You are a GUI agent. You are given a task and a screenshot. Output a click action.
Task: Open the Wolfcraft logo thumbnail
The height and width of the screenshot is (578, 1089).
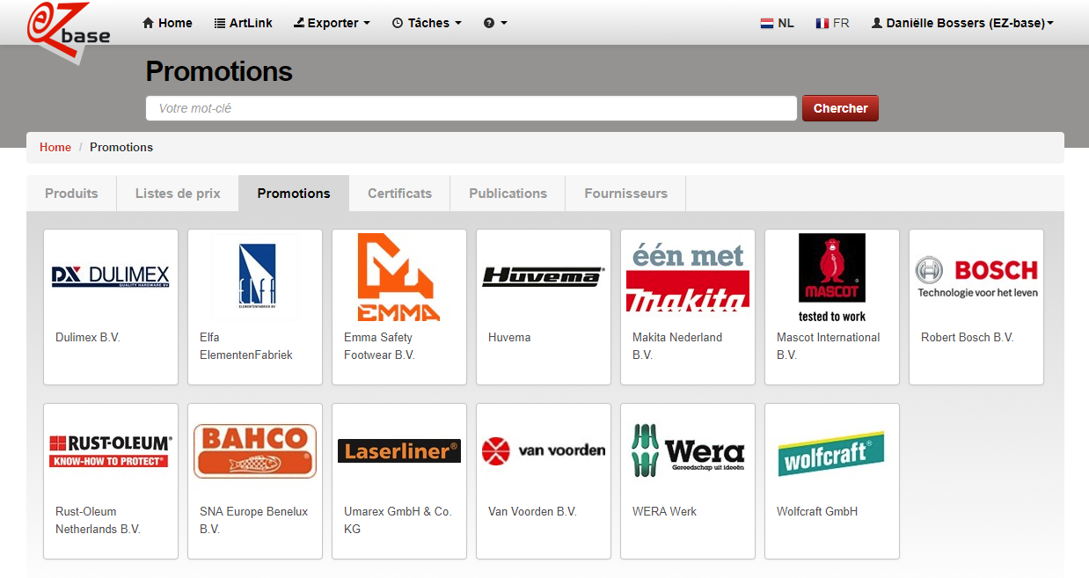click(x=832, y=454)
